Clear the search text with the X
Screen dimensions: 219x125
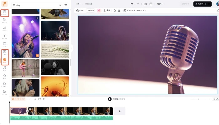[x=60, y=5]
